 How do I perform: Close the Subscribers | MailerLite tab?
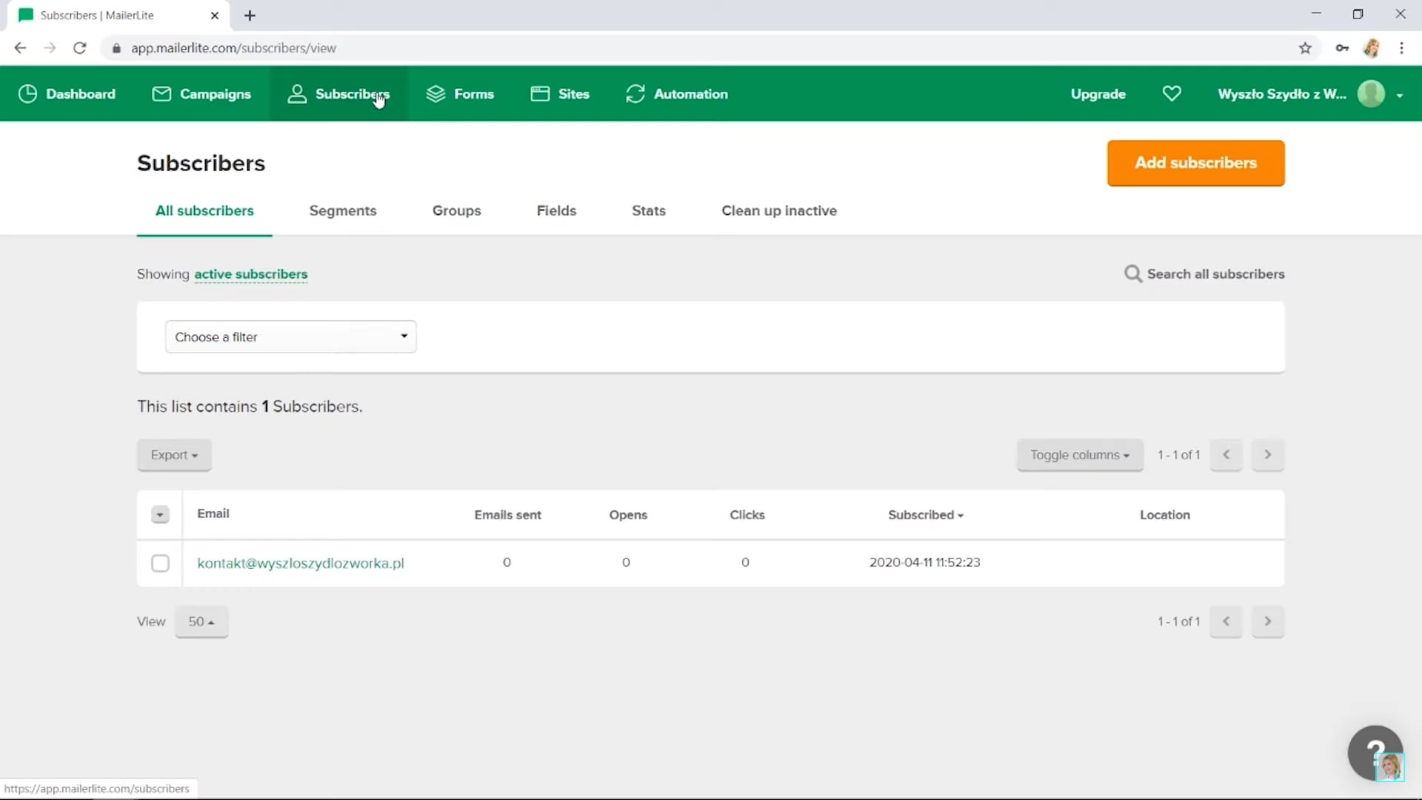pos(215,16)
